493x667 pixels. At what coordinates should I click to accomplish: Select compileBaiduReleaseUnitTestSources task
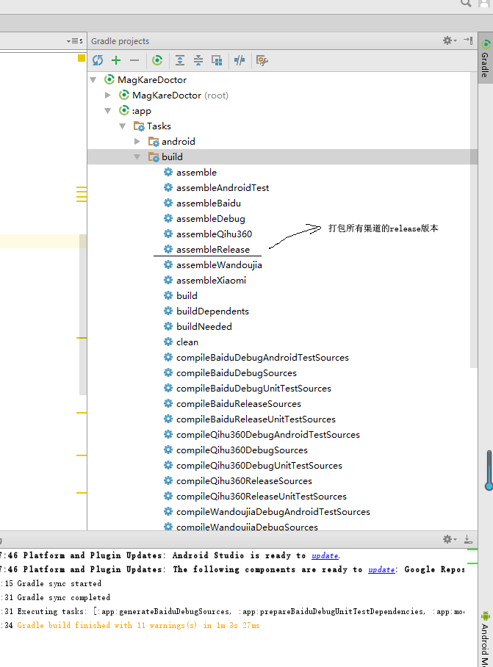[x=256, y=419]
